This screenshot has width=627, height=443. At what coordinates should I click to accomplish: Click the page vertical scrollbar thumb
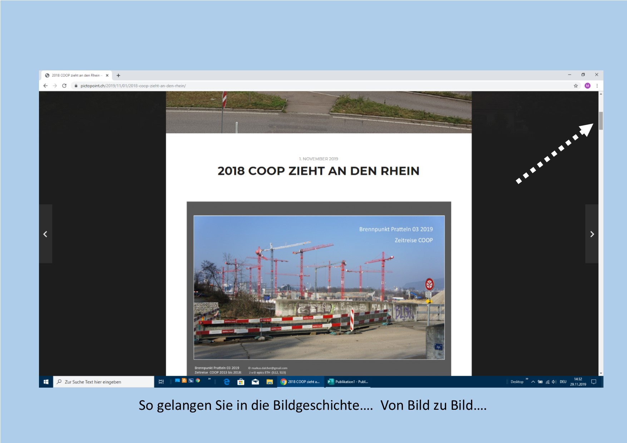601,121
